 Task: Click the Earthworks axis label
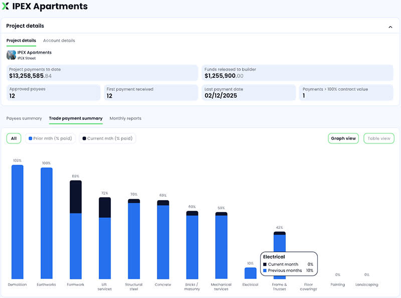(x=46, y=284)
